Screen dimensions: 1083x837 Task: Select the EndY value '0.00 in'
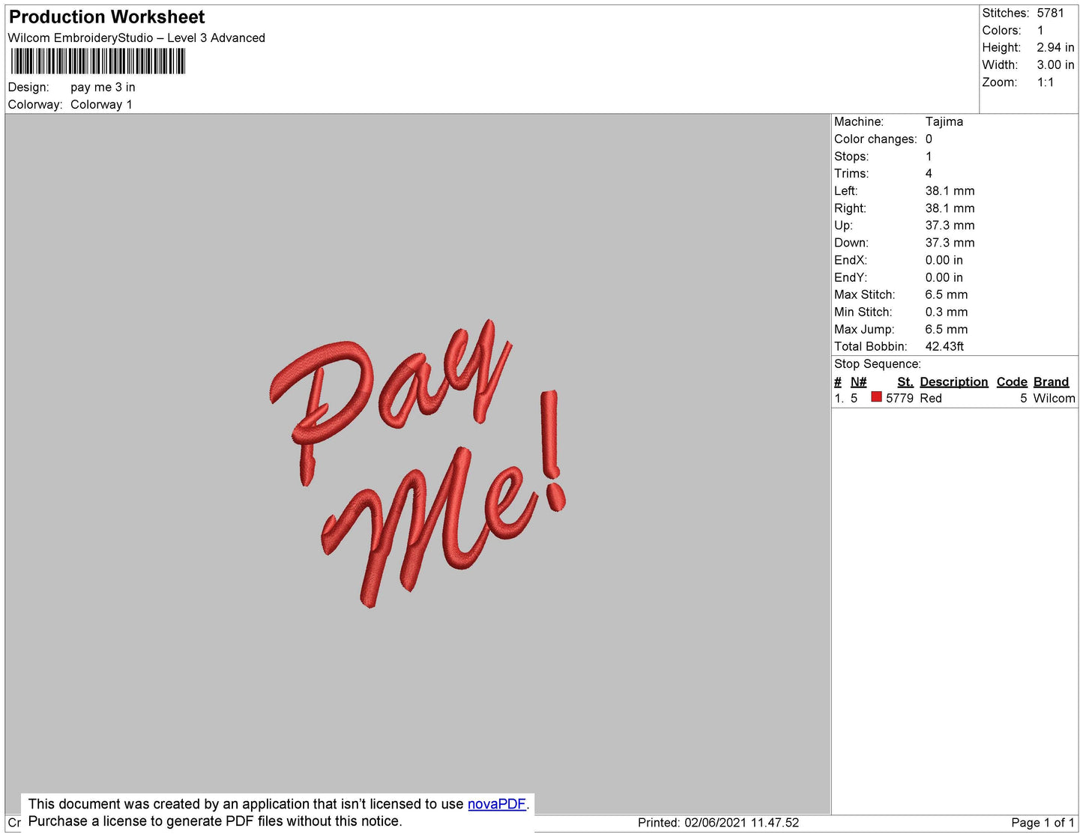click(944, 277)
